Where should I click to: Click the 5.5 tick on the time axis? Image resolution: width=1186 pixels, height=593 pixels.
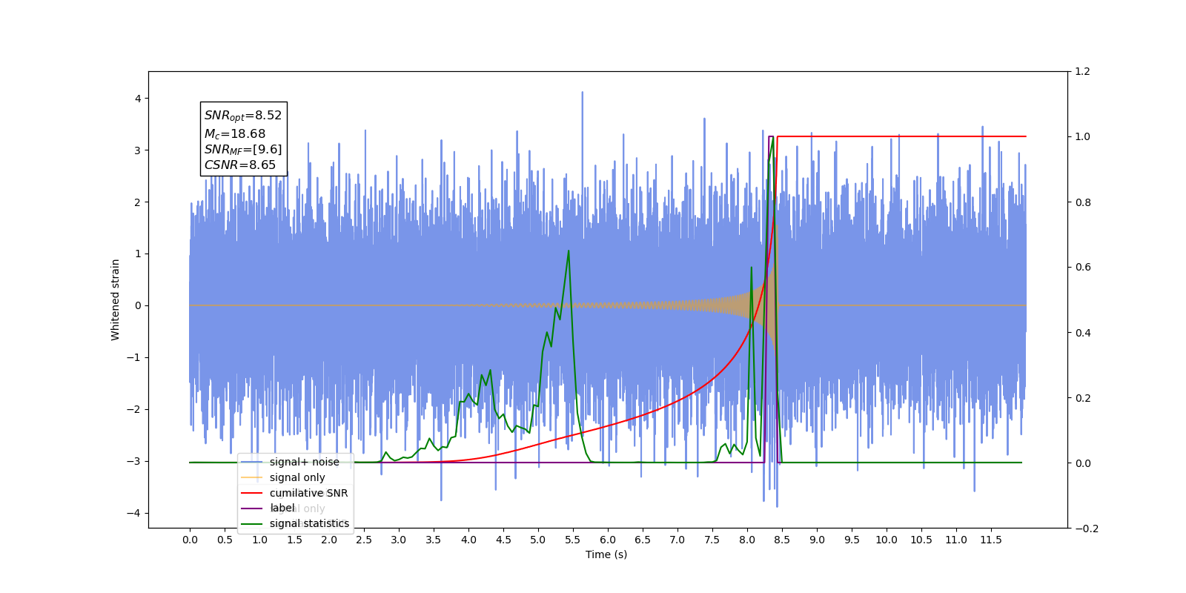tap(573, 540)
